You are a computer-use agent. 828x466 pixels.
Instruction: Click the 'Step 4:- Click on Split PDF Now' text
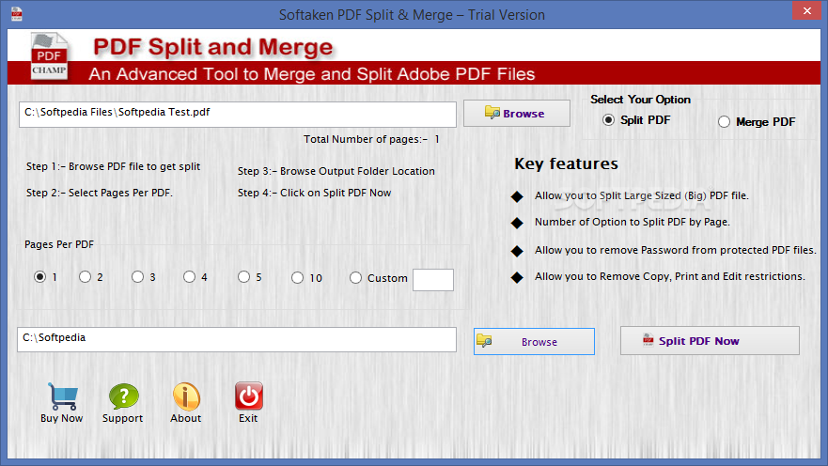point(314,193)
